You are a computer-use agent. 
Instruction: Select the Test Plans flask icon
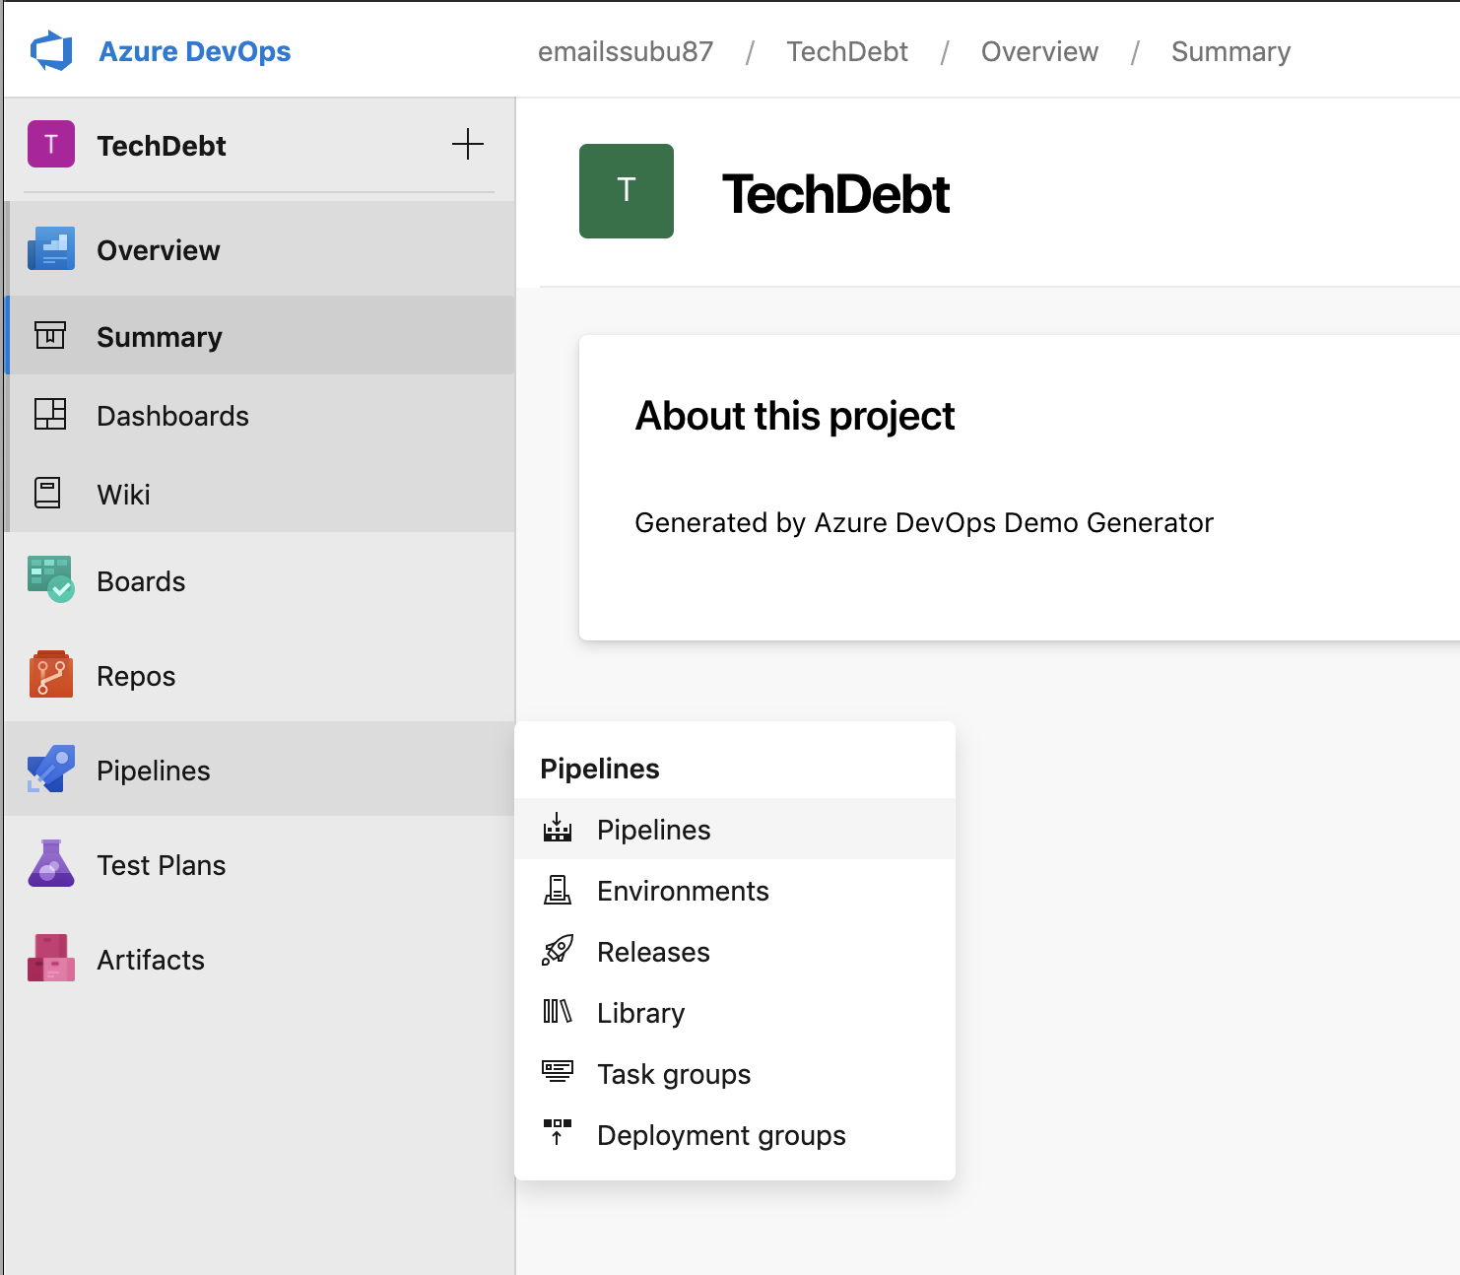point(50,864)
